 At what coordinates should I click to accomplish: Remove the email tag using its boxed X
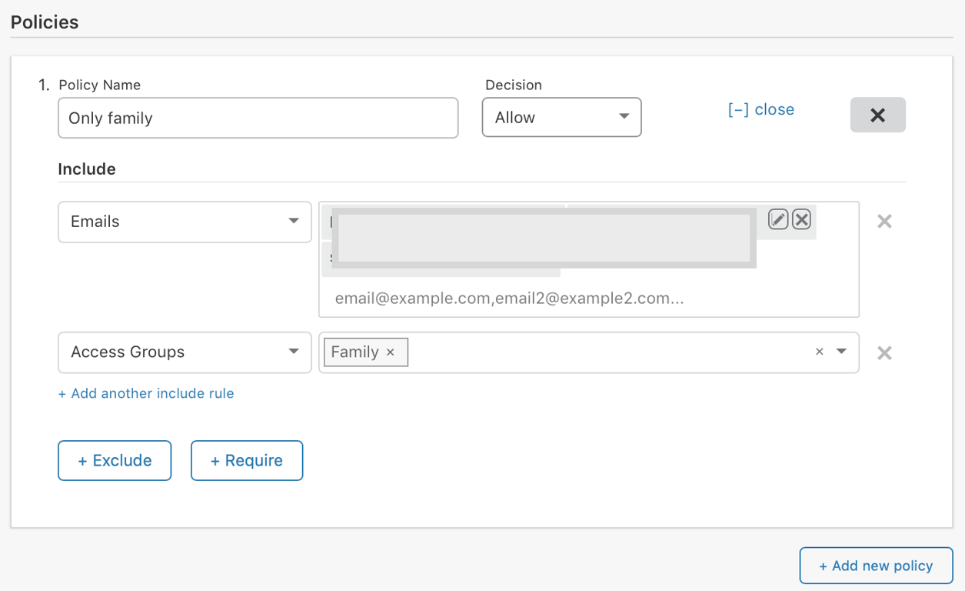801,219
